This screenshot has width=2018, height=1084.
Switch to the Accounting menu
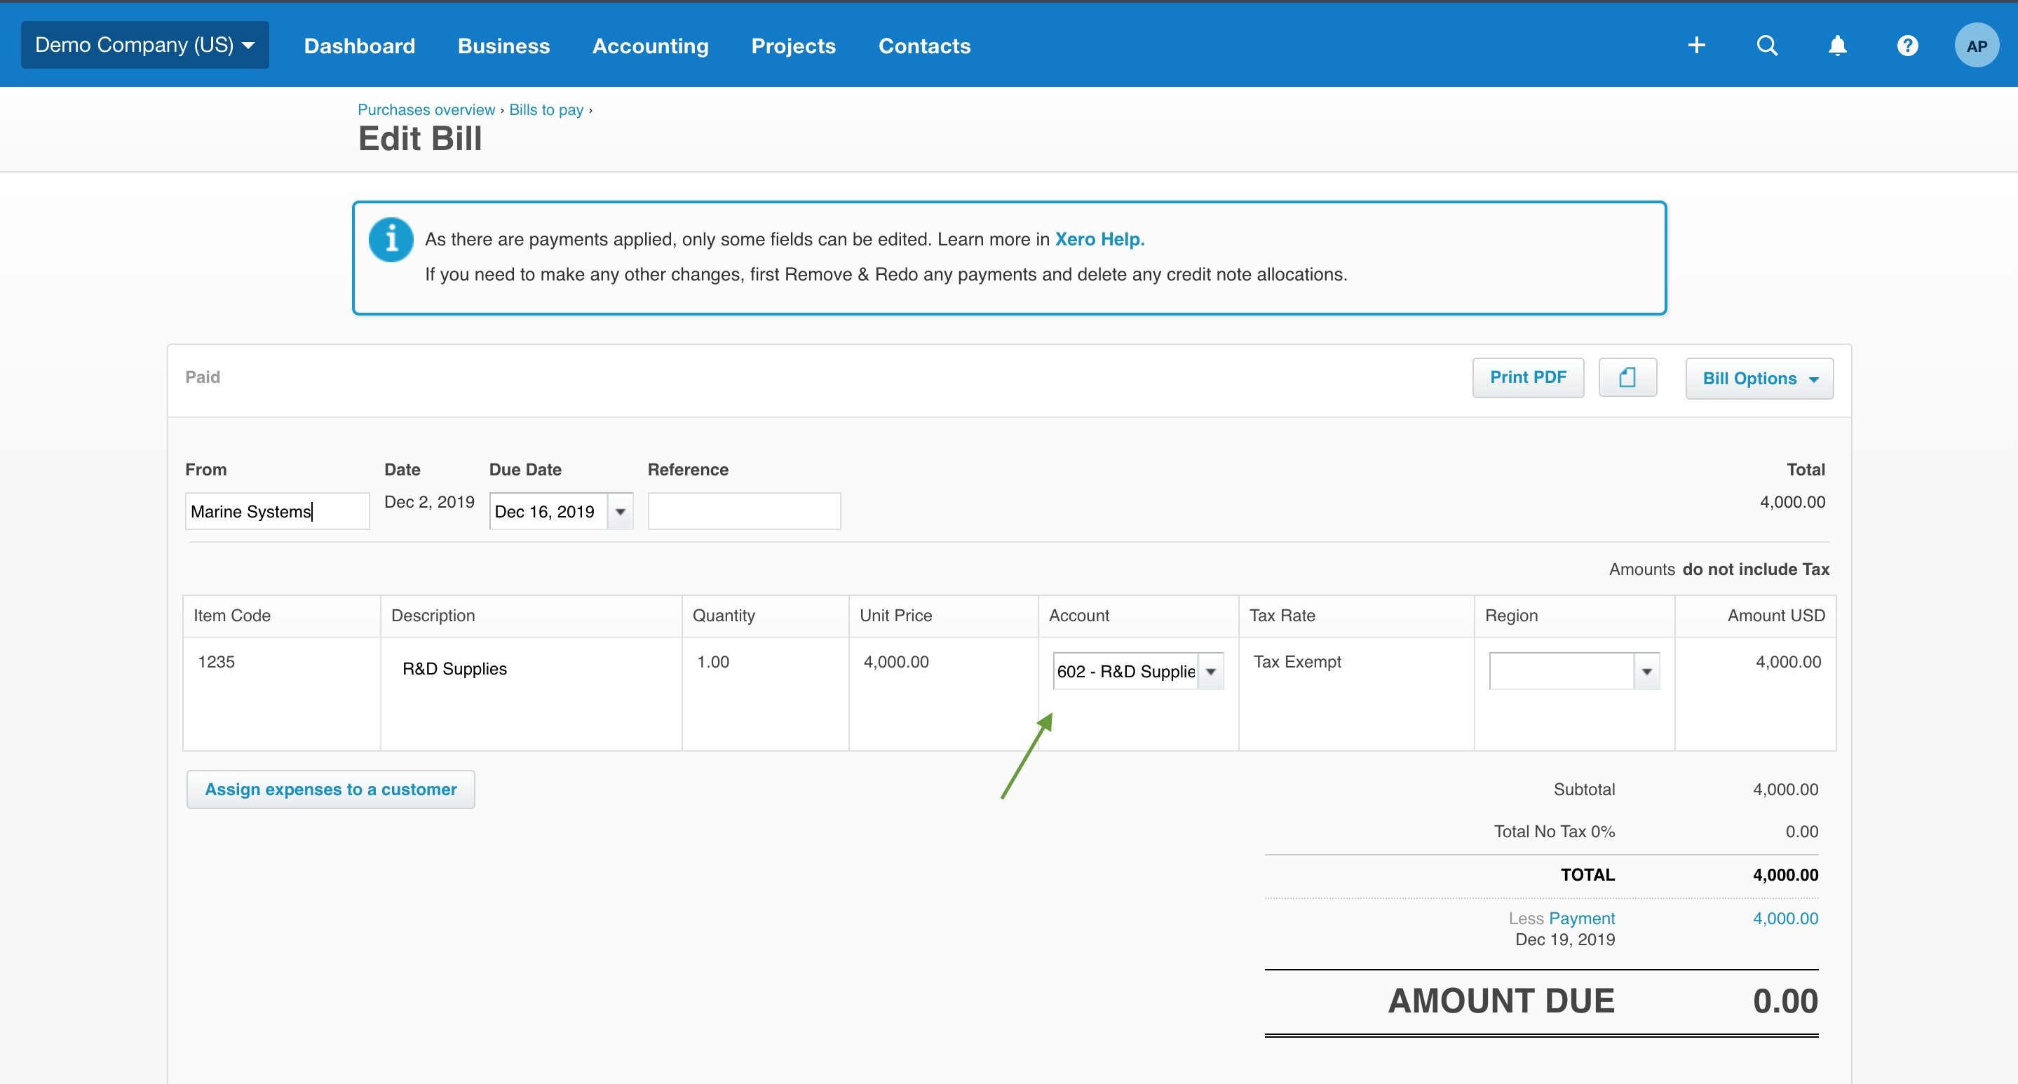650,46
